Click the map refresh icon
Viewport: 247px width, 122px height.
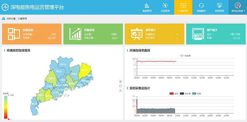click(120, 86)
